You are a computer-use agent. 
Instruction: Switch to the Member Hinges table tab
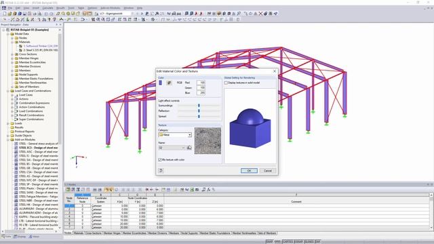click(x=112, y=233)
